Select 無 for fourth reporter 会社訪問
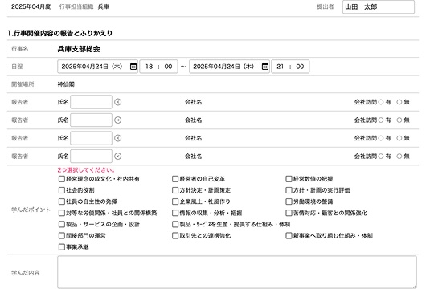 [x=399, y=157]
